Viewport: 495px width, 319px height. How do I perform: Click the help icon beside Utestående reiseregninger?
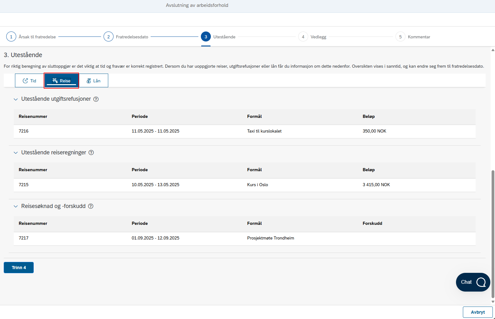pos(91,152)
